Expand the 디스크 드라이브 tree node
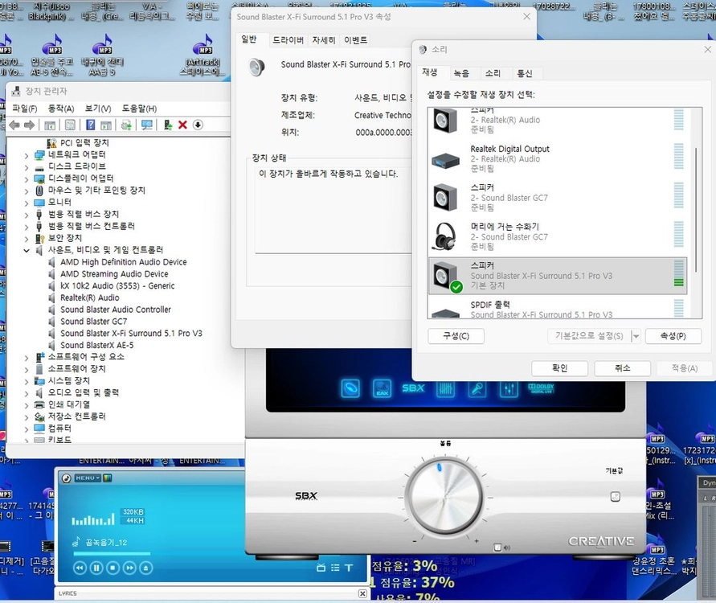Image resolution: width=716 pixels, height=603 pixels. click(27, 168)
